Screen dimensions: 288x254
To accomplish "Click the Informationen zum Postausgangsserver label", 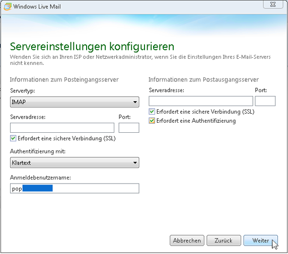I will pos(203,79).
